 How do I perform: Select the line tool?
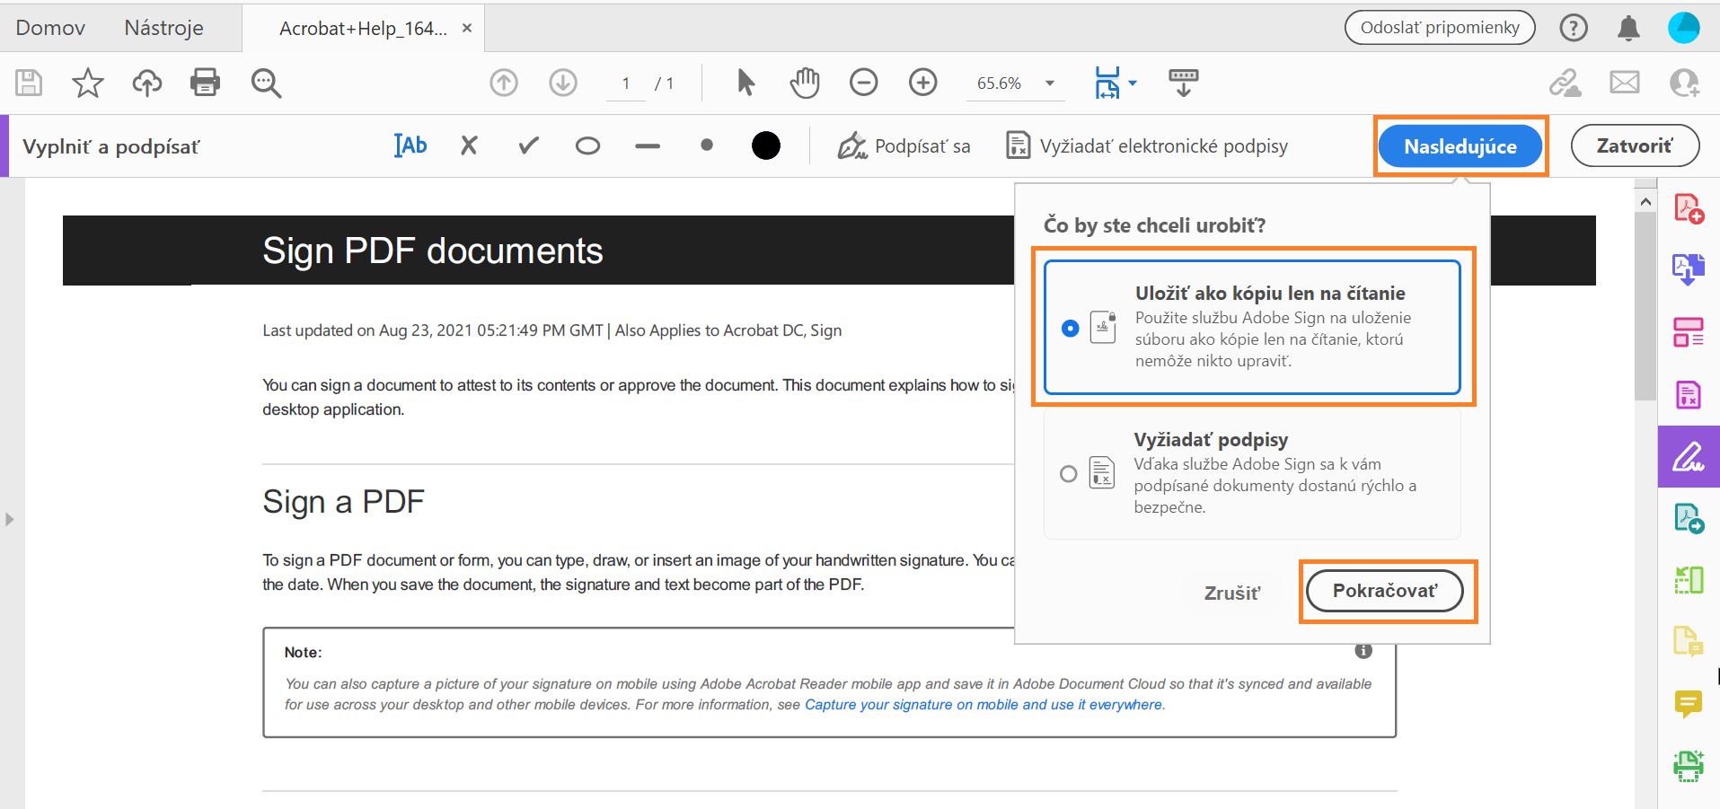(x=647, y=146)
